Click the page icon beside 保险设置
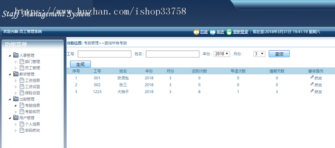The image size is (335, 148). click(x=22, y=93)
